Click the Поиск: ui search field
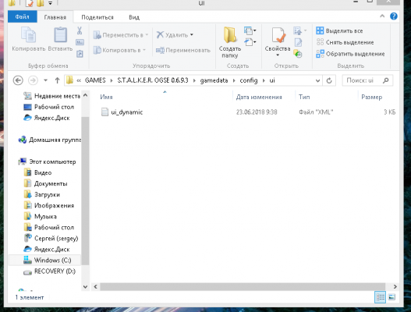 click(367, 80)
